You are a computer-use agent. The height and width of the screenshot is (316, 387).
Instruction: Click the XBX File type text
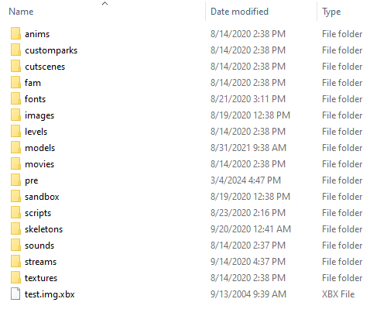coord(338,294)
